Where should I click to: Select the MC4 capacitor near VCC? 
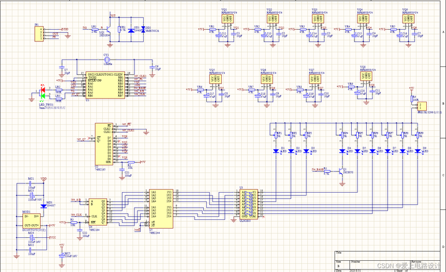coord(32,237)
